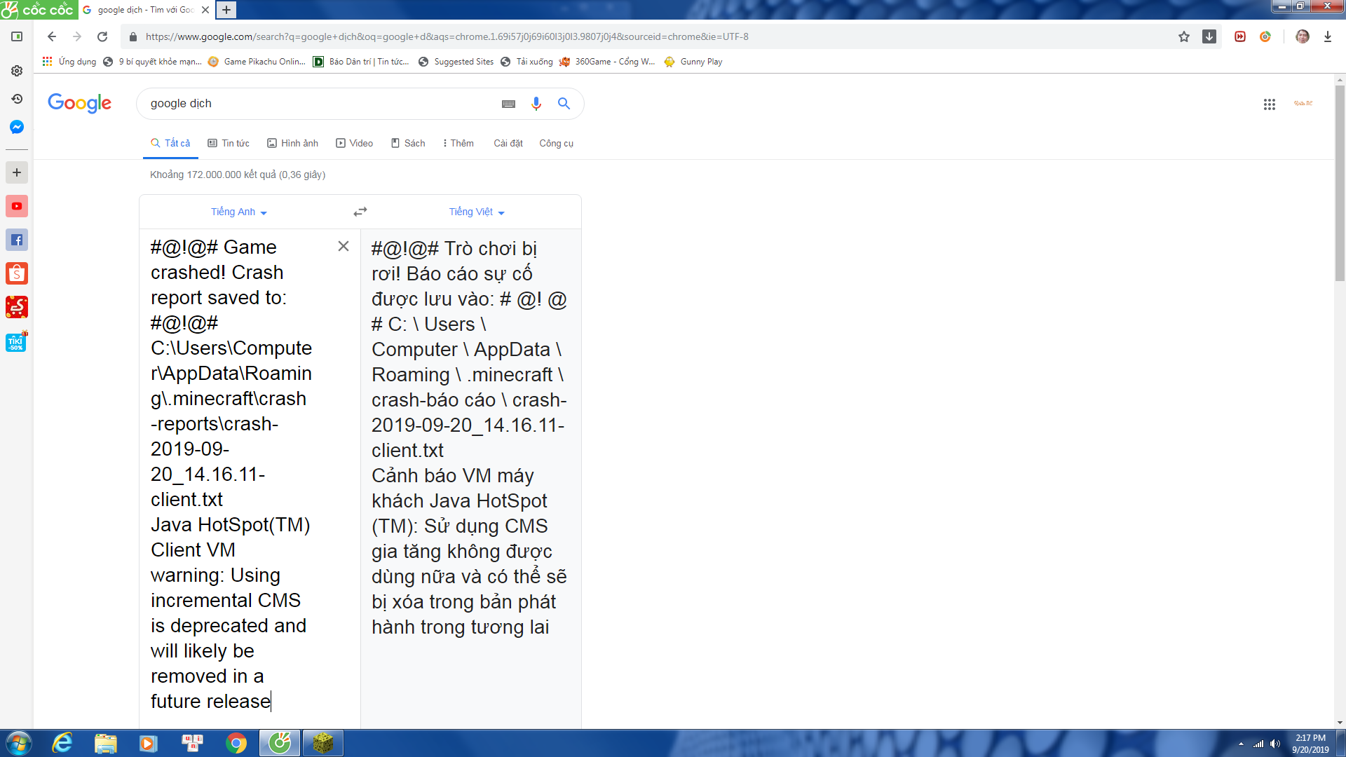Open the on-screen keyboard icon in search box

(x=509, y=104)
